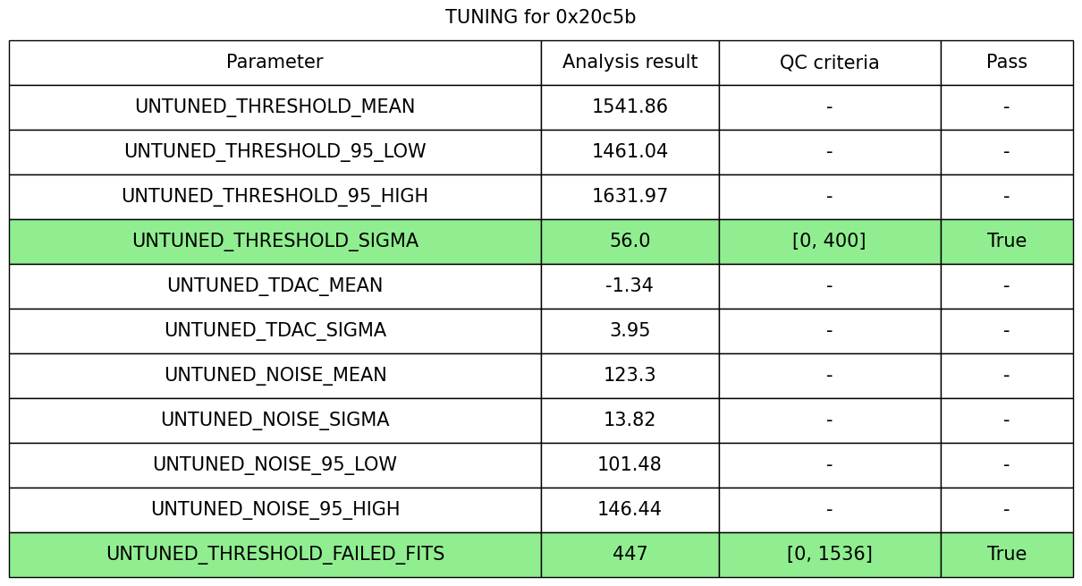Select the UNTUNED_THRESHOLD_95_LOW parameter cell
The image size is (1082, 586).
275,152
